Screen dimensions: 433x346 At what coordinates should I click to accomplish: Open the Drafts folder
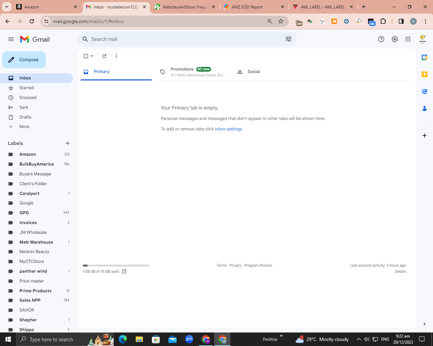click(37, 117)
